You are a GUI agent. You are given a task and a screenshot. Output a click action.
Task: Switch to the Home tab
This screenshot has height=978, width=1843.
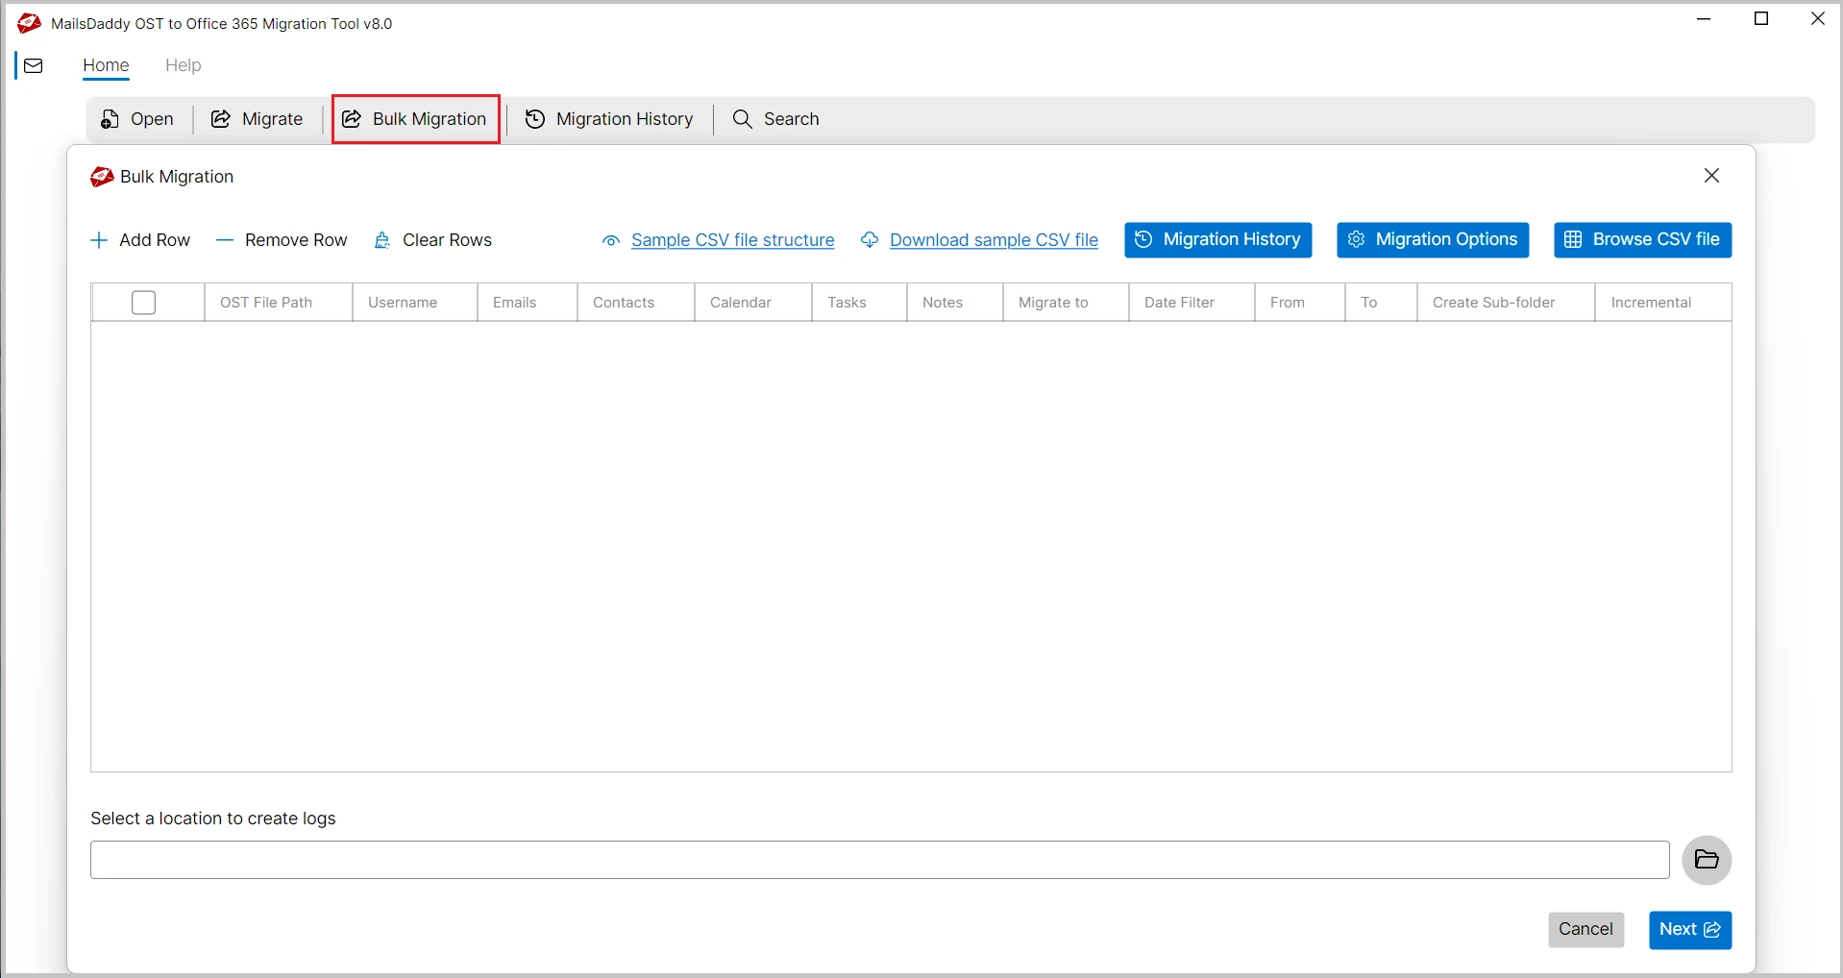tap(106, 65)
